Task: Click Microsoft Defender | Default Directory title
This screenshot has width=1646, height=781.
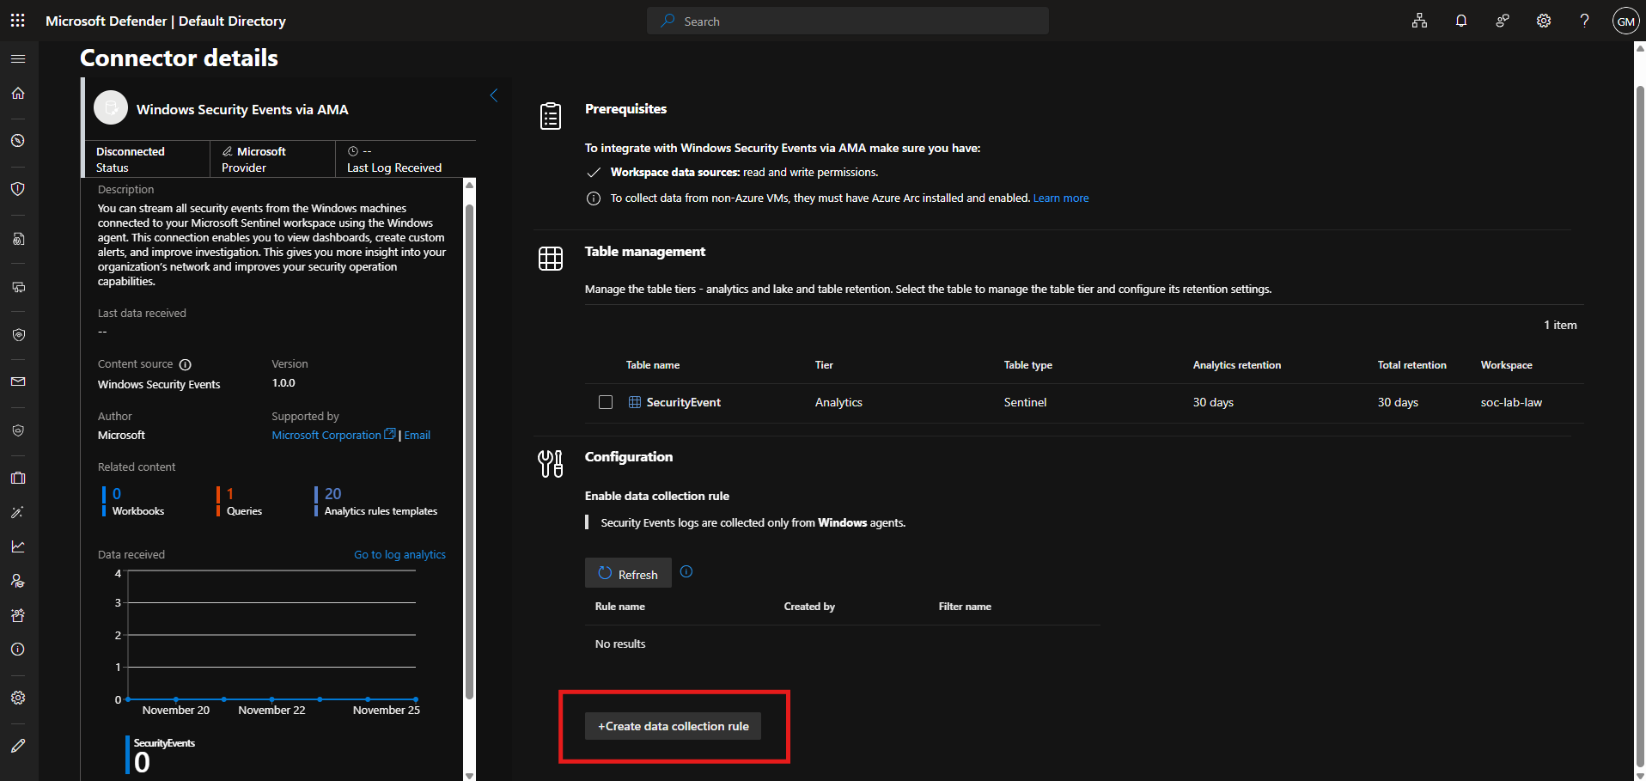Action: pos(166,21)
